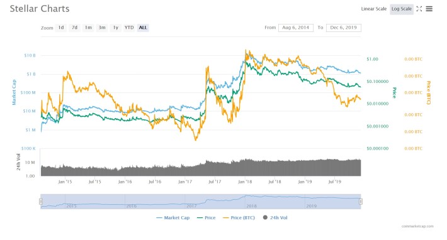Click the From date field

[296, 28]
